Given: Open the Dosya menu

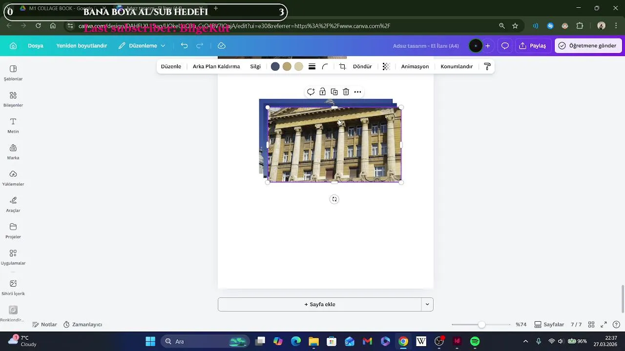Looking at the screenshot, I should tap(36, 46).
